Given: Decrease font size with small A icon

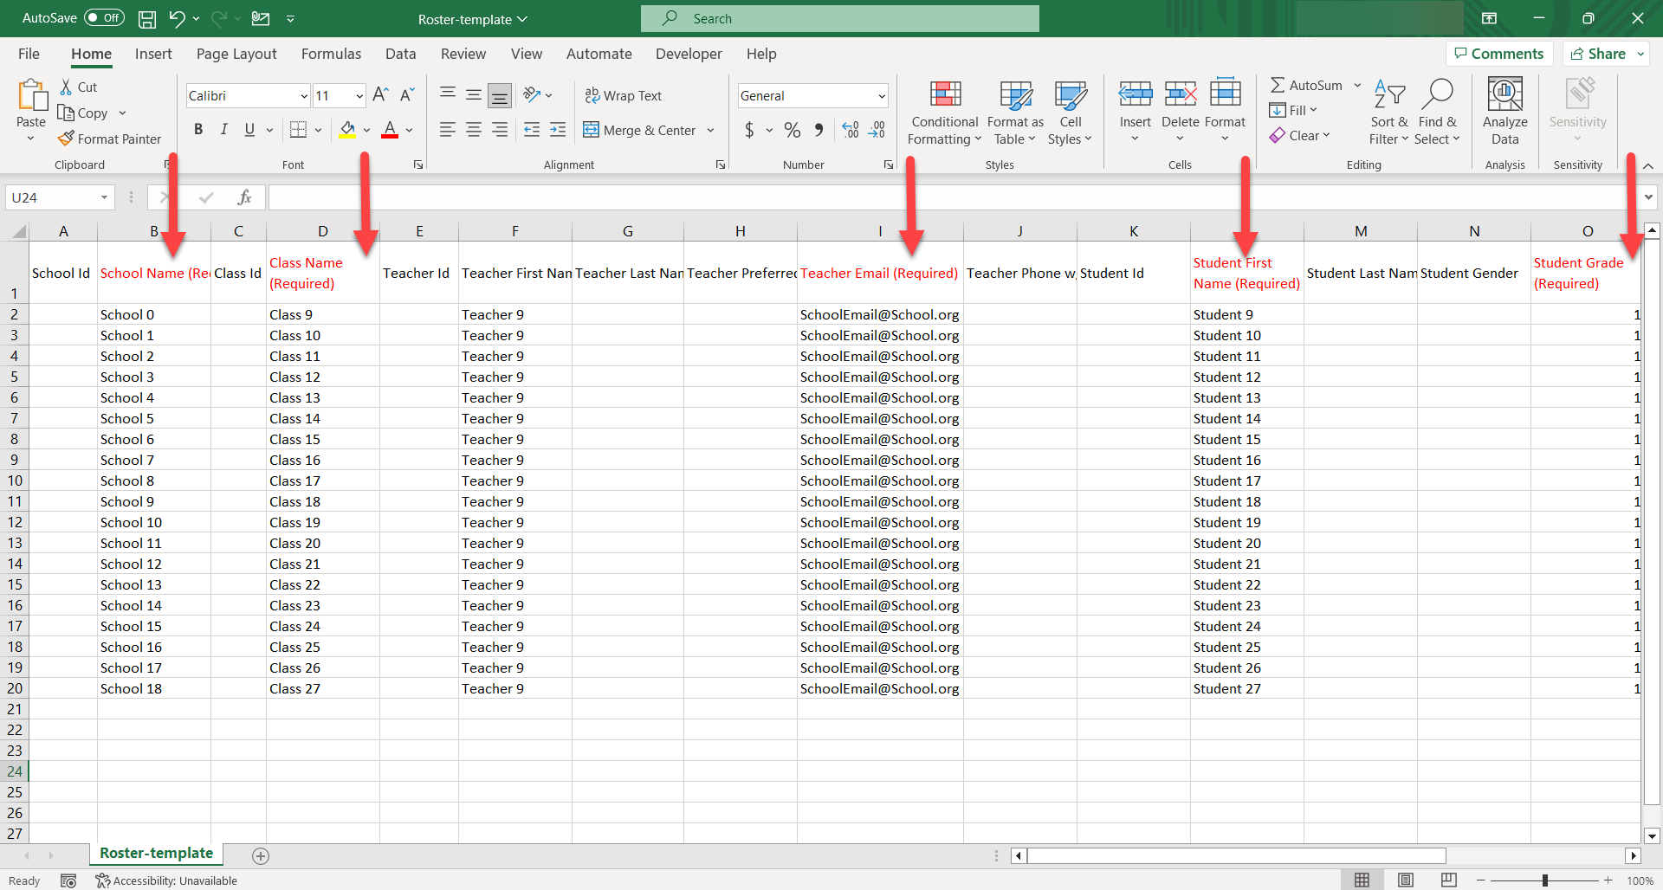Looking at the screenshot, I should (407, 95).
